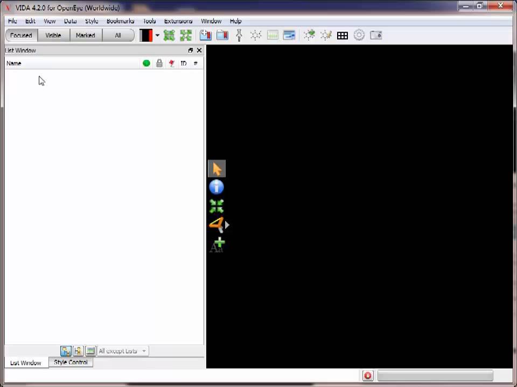Click the # column header
This screenshot has width=517, height=387.
pyautogui.click(x=196, y=63)
